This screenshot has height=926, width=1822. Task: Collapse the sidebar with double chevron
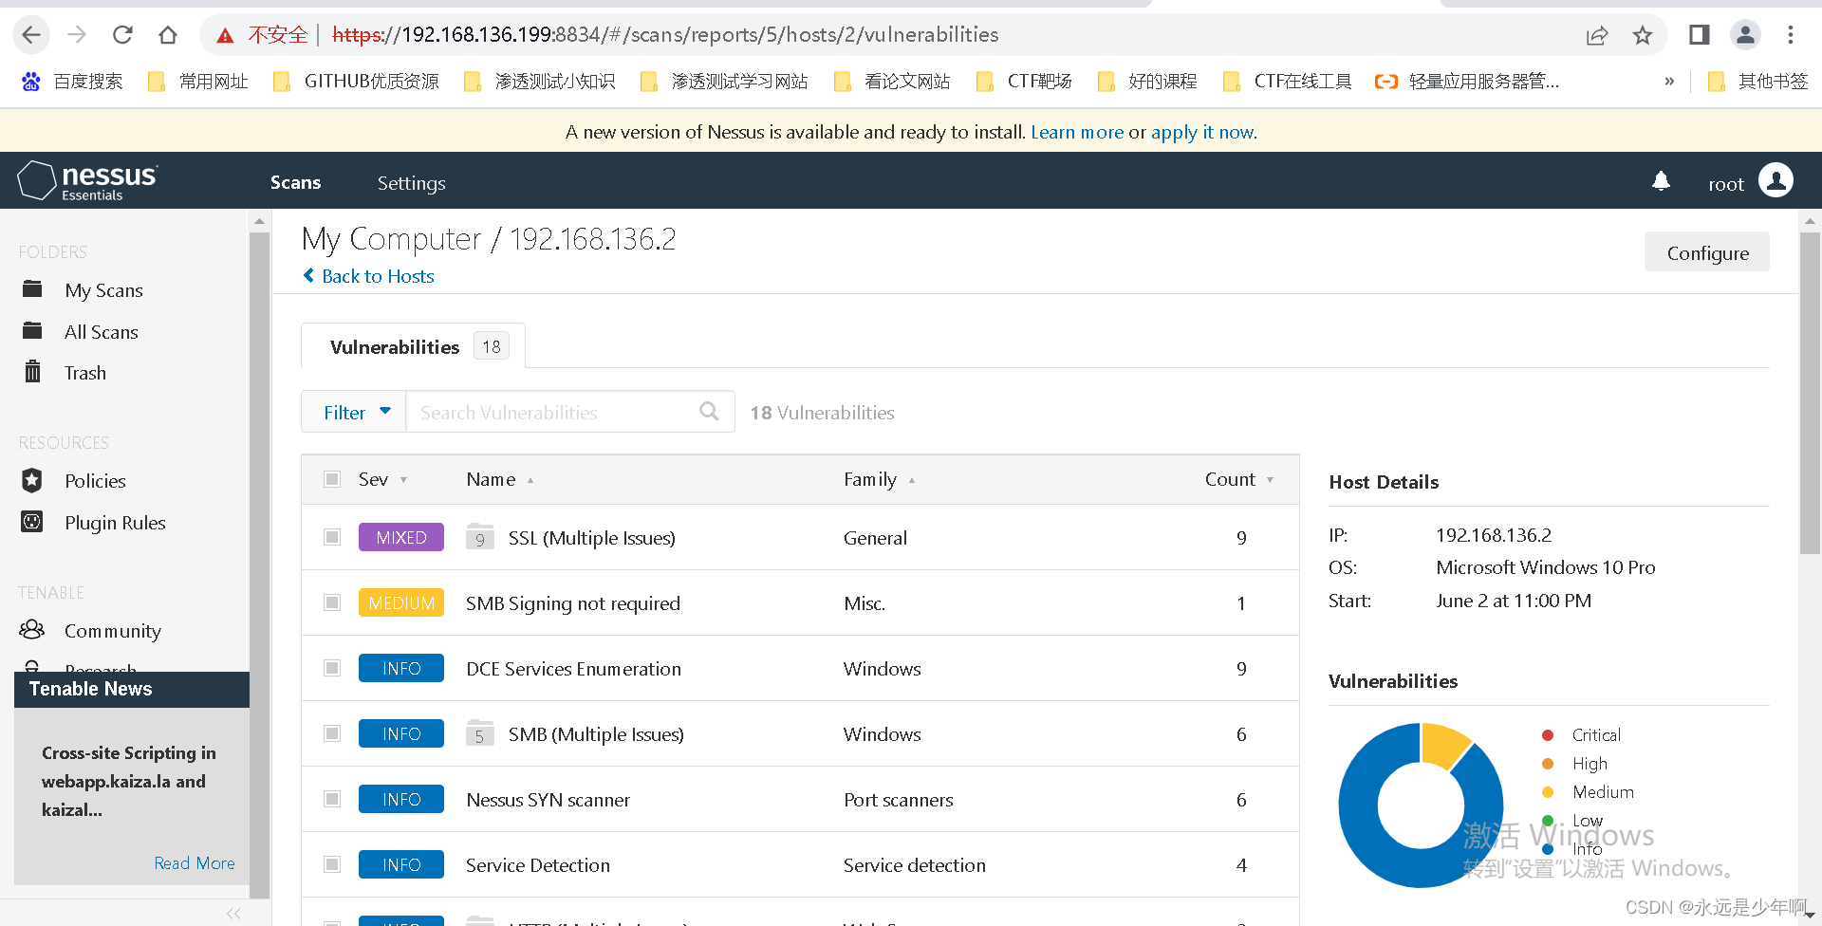tap(233, 914)
